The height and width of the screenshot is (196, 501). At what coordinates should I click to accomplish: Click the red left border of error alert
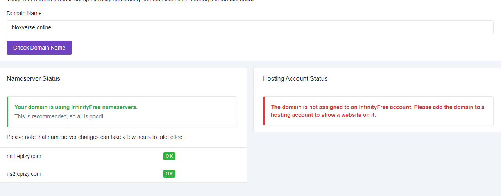point(264,111)
